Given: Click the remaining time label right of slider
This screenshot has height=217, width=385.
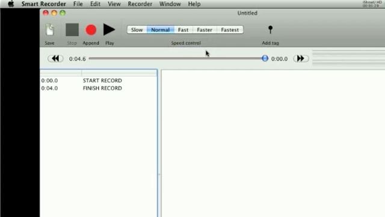Looking at the screenshot, I should click(x=279, y=59).
